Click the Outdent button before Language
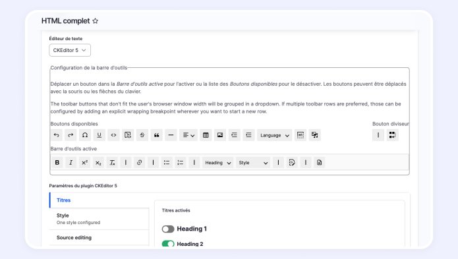Image resolution: width=458 pixels, height=259 pixels. click(248, 135)
